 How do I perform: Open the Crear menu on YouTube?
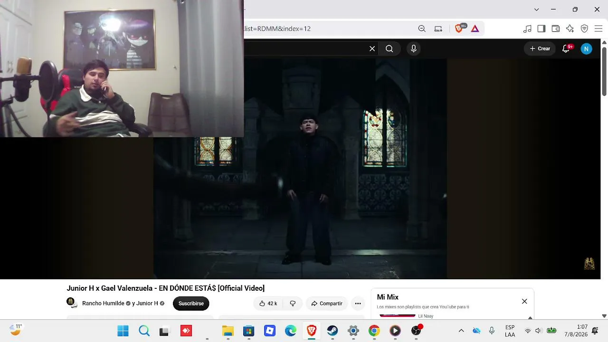click(x=540, y=48)
